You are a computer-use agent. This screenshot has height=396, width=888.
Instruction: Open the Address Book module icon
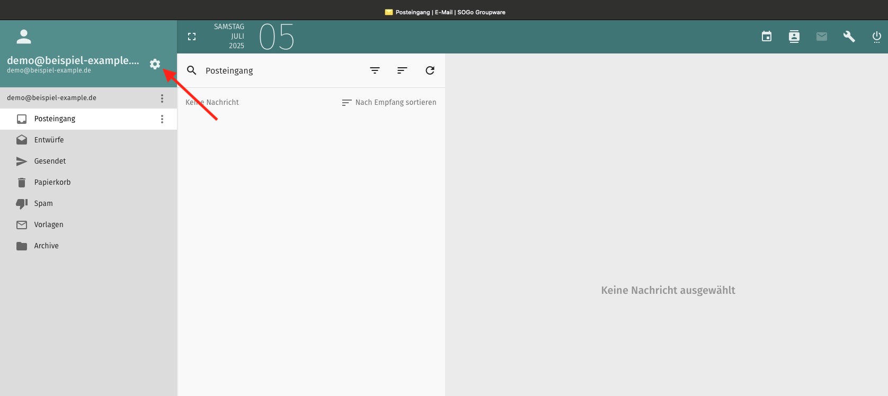pos(794,37)
